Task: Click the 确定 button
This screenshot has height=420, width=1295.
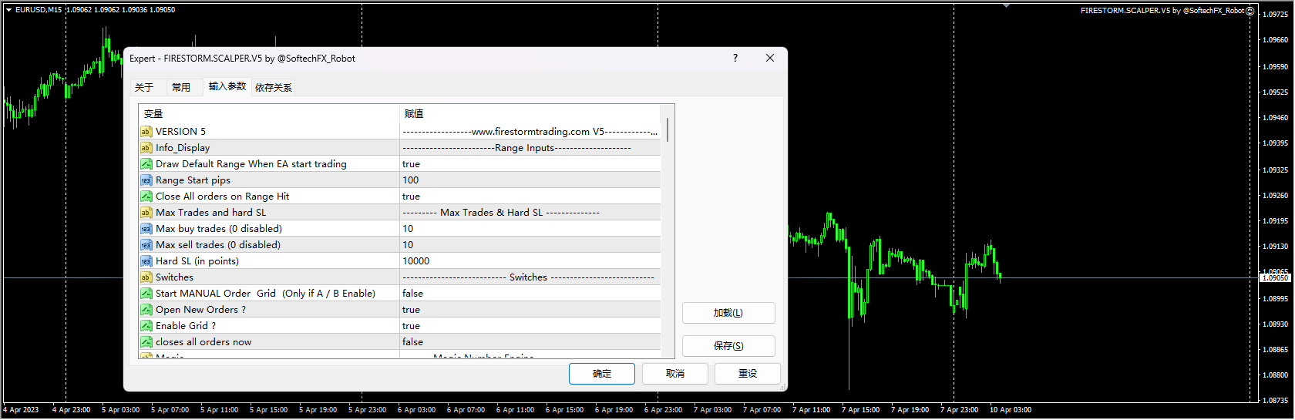Action: [602, 374]
